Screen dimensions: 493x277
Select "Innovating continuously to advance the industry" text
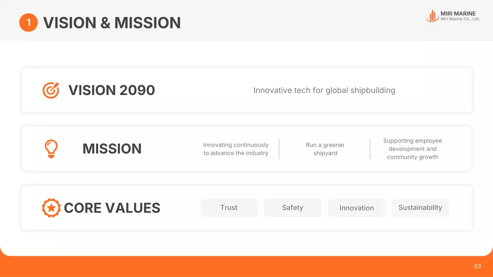236,149
